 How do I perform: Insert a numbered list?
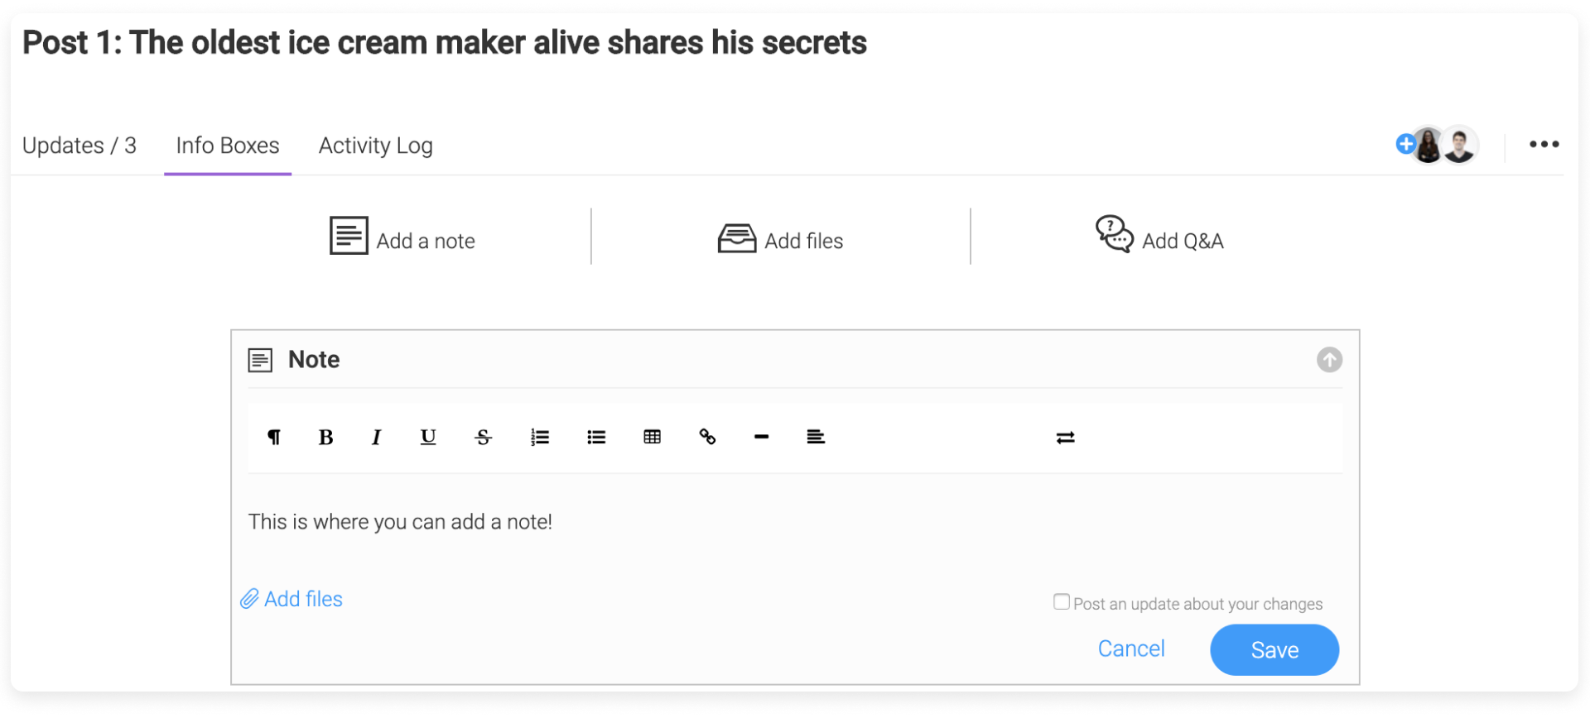pos(540,438)
